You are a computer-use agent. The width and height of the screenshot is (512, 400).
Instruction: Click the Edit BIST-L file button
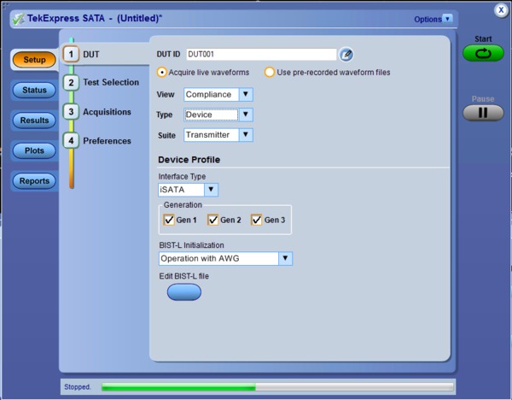[183, 292]
